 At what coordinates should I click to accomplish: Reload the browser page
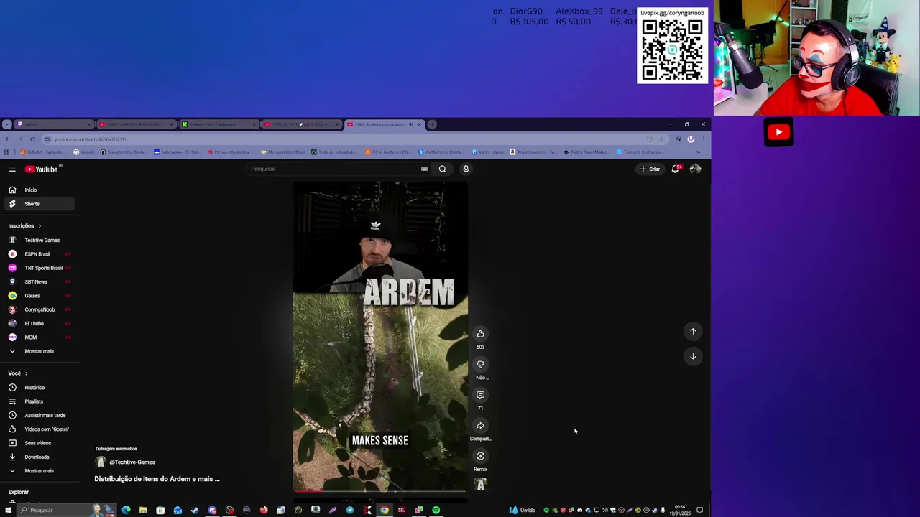point(32,139)
